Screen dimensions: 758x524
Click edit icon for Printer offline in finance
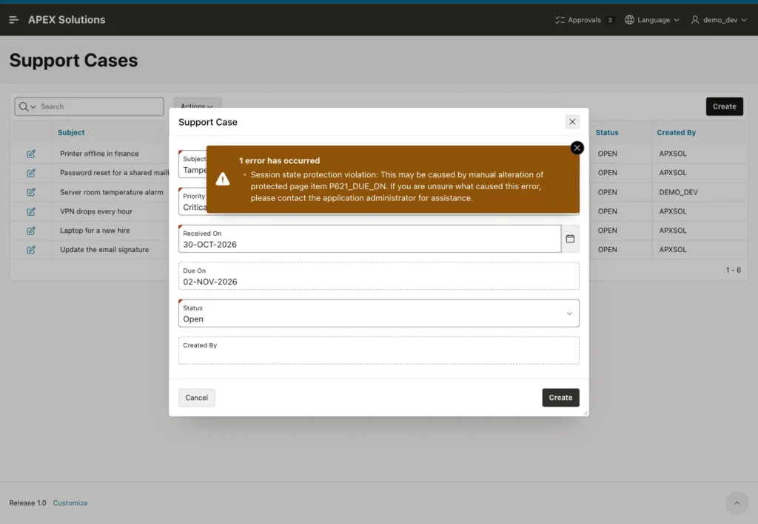pyautogui.click(x=31, y=154)
